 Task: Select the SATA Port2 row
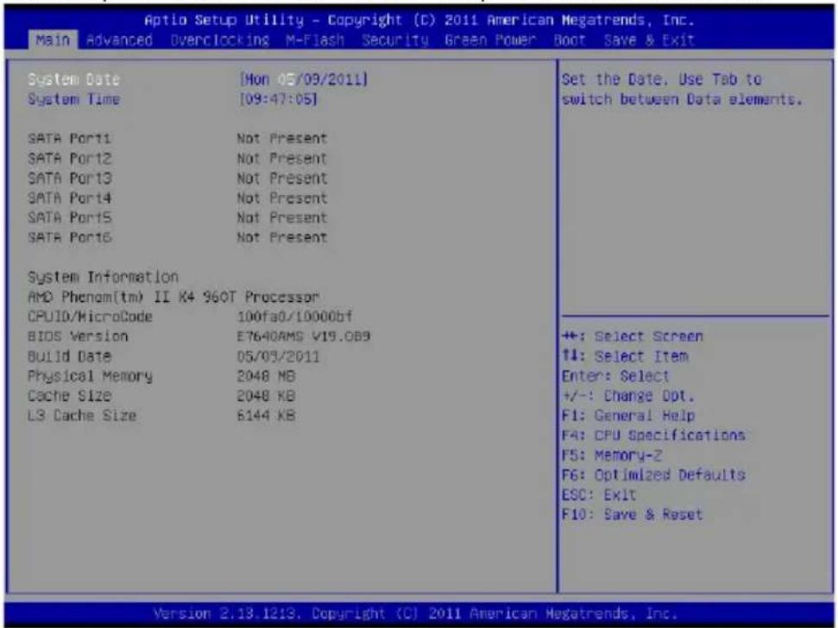pos(178,159)
